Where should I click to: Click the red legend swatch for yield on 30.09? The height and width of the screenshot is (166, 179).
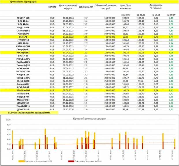tap(71, 161)
